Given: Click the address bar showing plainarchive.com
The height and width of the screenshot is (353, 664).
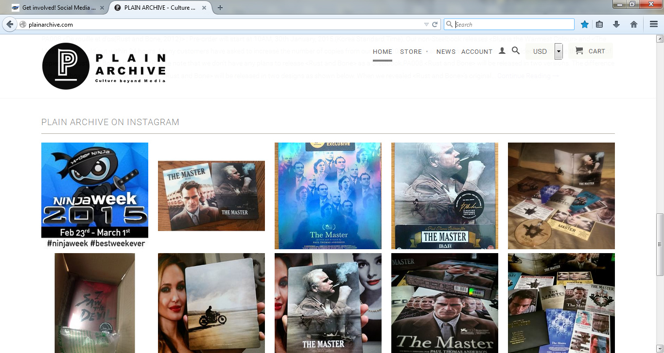Looking at the screenshot, I should (x=224, y=24).
